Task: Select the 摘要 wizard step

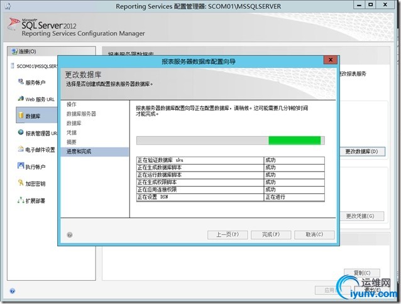Action: (72, 142)
